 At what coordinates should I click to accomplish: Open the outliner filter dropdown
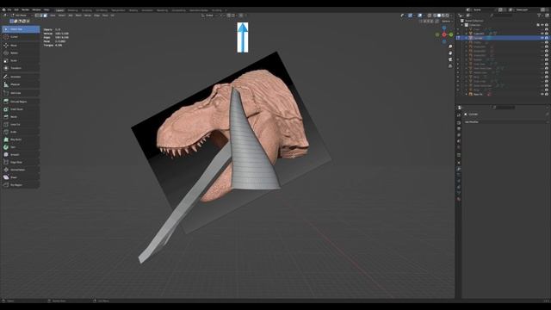540,15
